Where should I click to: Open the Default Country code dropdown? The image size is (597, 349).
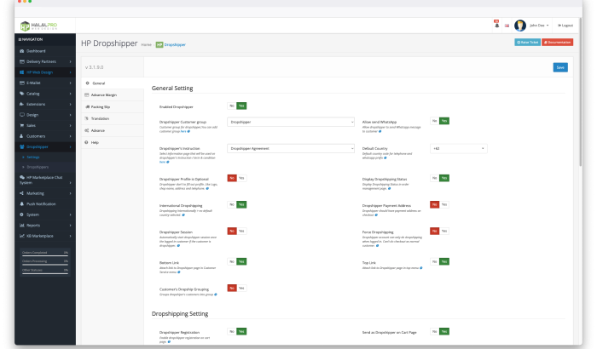coord(459,149)
